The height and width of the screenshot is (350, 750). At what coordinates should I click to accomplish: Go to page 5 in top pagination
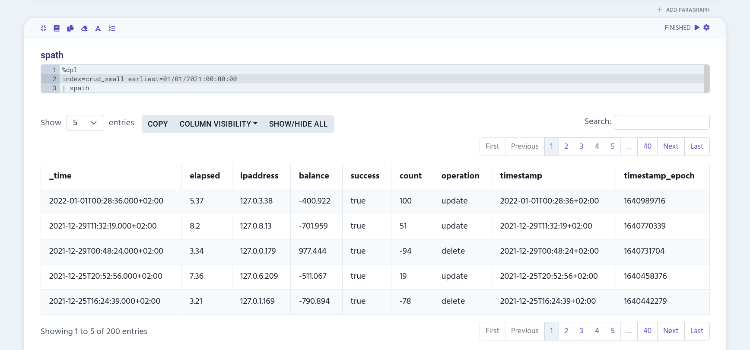613,146
